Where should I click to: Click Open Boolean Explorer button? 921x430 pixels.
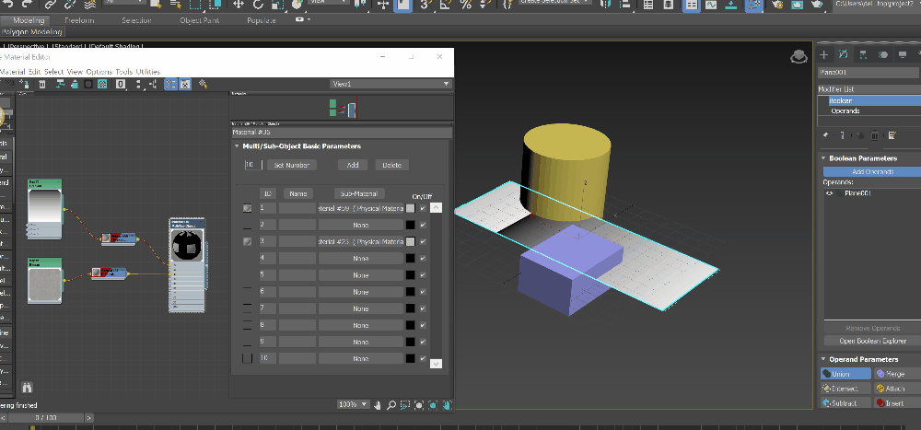[871, 341]
